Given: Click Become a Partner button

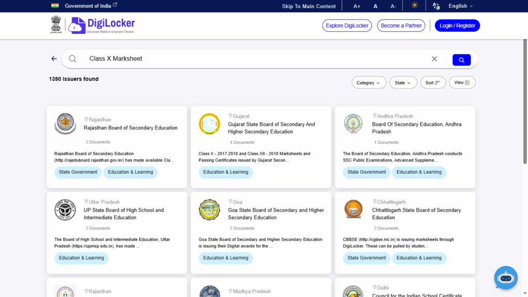Looking at the screenshot, I should pos(401,26).
